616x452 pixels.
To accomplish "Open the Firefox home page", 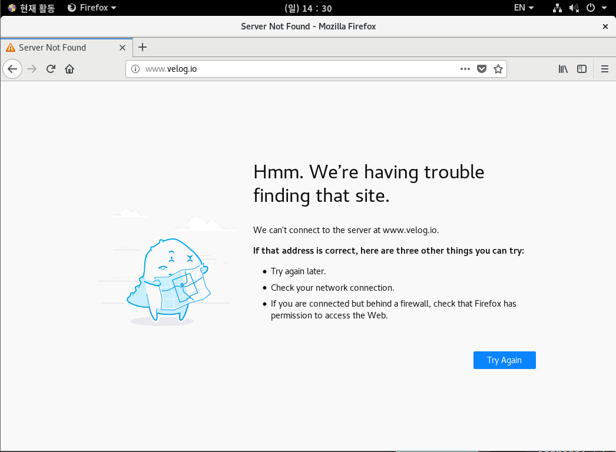I will (x=69, y=69).
